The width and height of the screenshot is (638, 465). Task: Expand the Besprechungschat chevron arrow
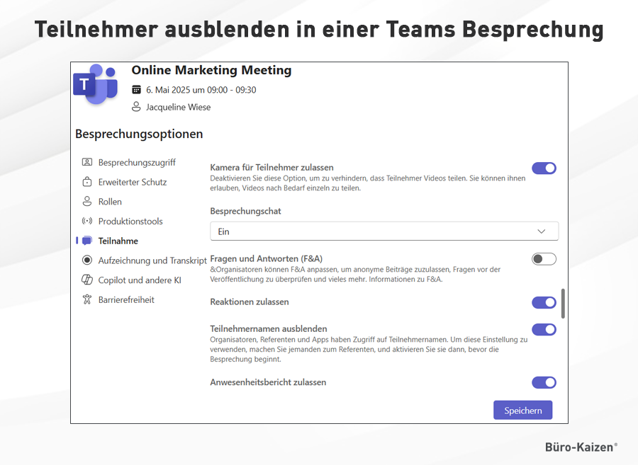(541, 231)
